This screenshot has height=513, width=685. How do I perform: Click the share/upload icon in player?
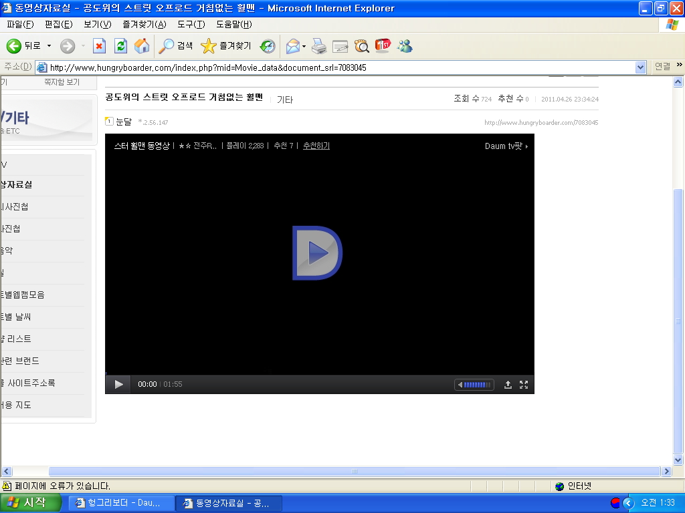[x=508, y=385]
